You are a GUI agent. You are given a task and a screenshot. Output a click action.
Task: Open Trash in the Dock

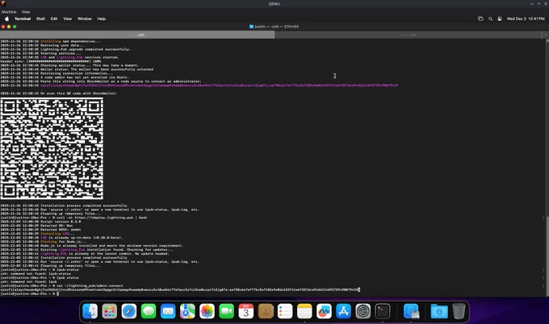pos(459,311)
